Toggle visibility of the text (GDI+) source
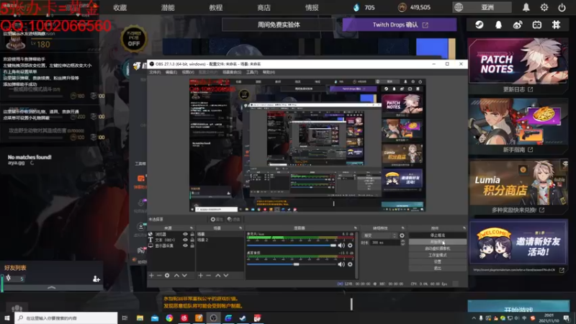 (185, 240)
